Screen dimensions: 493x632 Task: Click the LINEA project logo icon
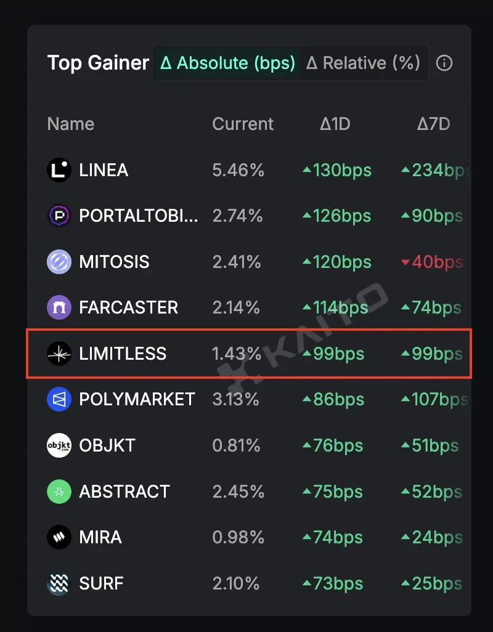click(59, 169)
